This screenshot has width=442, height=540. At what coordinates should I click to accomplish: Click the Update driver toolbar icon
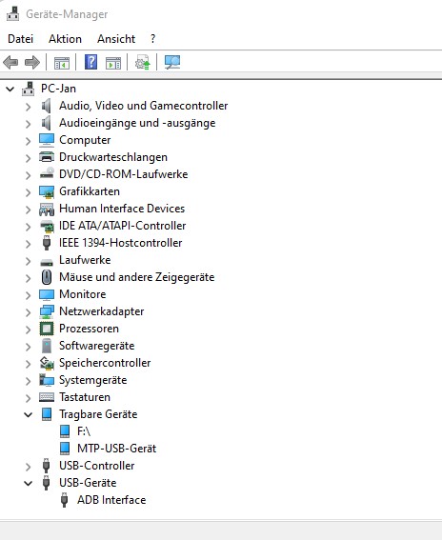point(143,62)
